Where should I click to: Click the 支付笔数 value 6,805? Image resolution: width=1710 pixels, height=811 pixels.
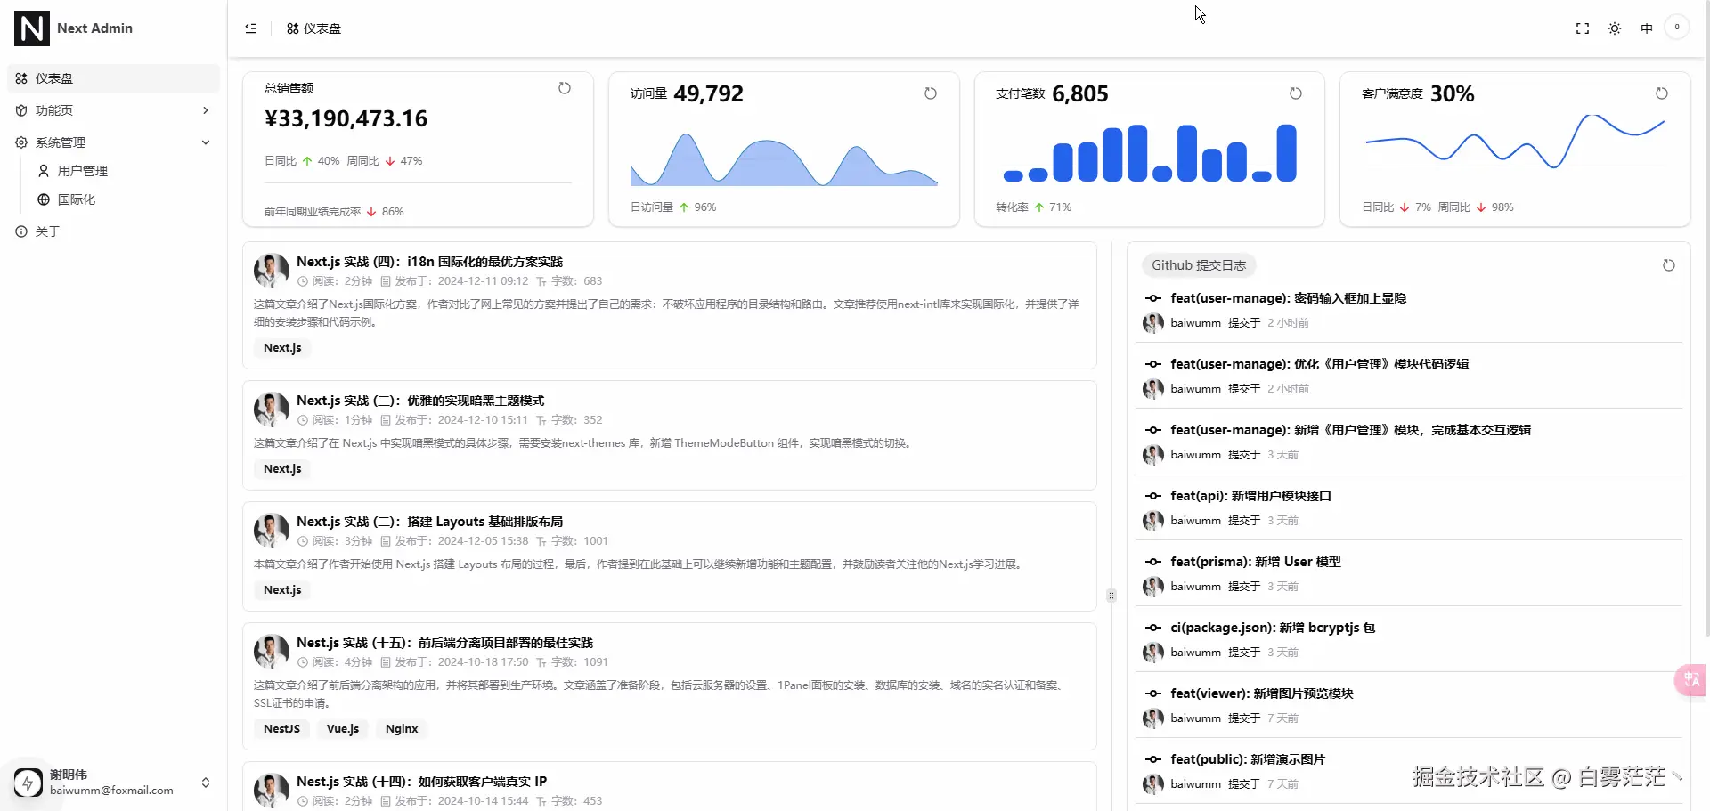pyautogui.click(x=1080, y=93)
